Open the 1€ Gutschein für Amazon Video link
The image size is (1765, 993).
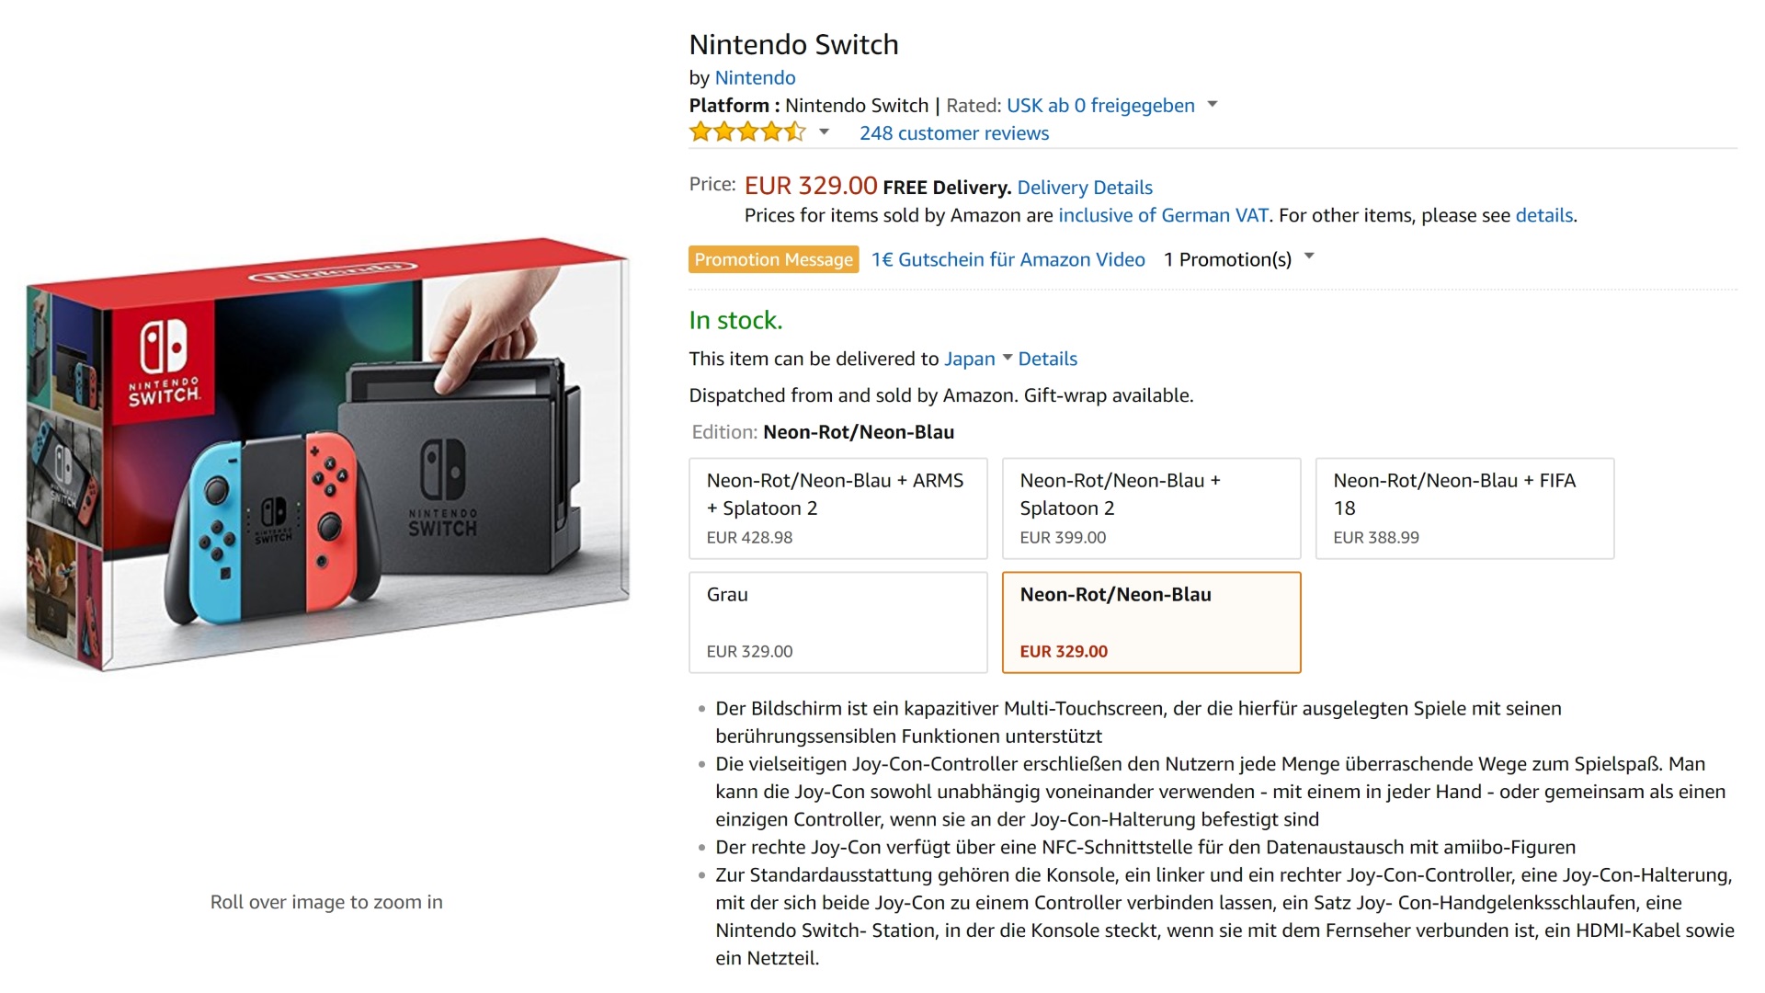[1008, 259]
